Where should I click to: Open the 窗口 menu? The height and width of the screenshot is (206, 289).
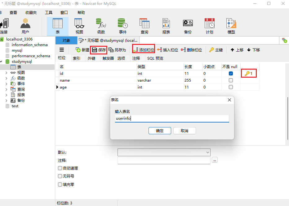pyautogui.click(x=64, y=12)
